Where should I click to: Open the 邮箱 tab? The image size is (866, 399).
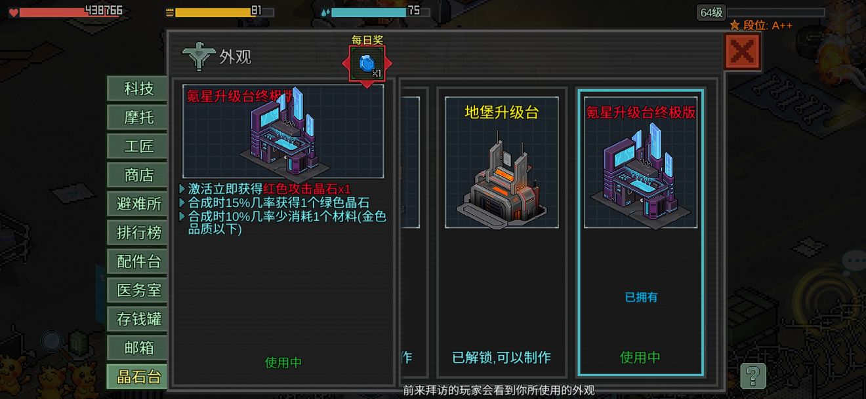pyautogui.click(x=138, y=347)
